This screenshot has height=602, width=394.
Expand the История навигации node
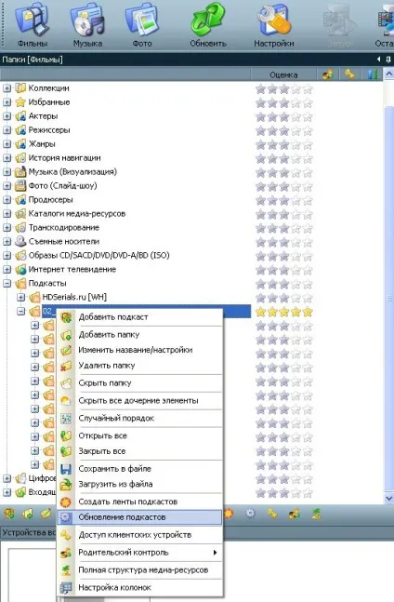click(x=7, y=158)
